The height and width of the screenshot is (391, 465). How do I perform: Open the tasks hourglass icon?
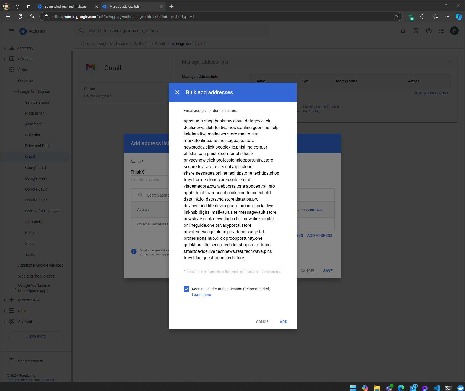point(416,31)
